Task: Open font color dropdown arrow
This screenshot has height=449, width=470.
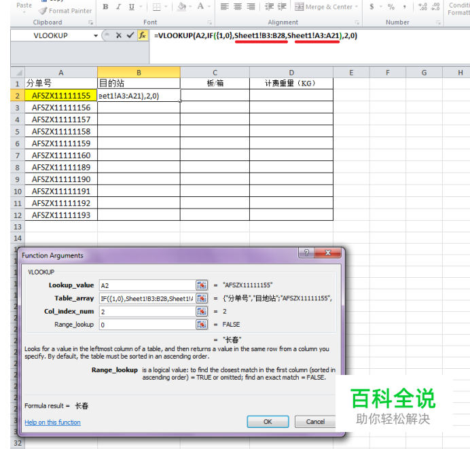Action: (x=209, y=7)
